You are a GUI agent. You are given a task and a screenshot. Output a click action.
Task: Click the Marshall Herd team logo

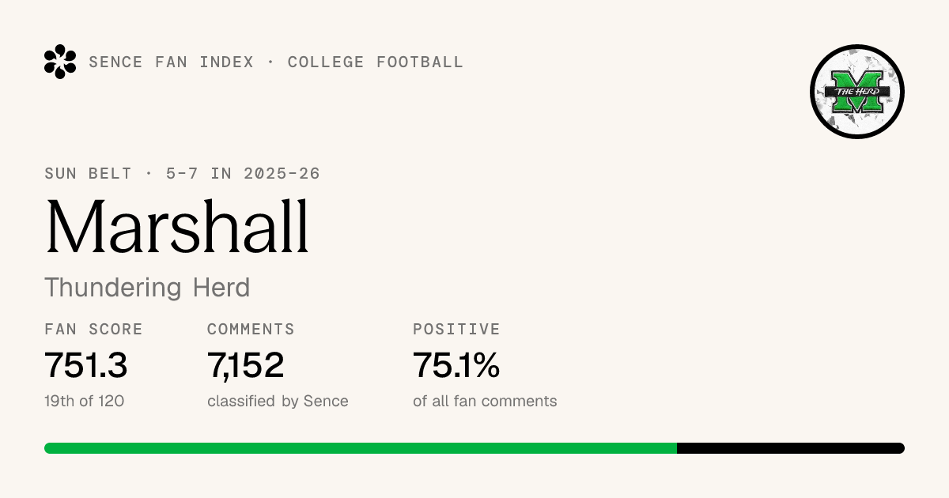coord(857,92)
